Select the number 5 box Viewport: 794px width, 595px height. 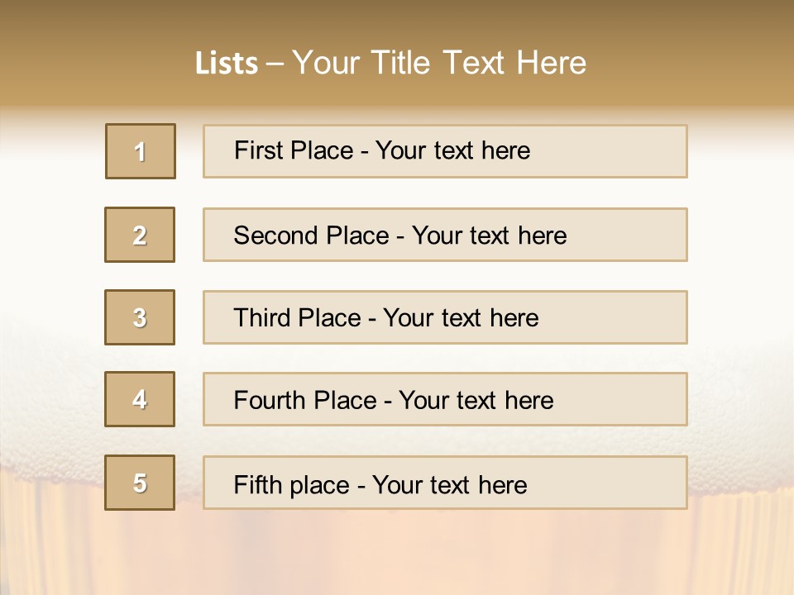[140, 482]
